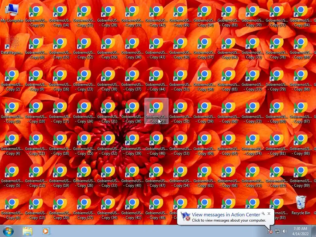Select GobiernoUS Copy (63) shortcut
316x237 pixels.
tap(229, 15)
